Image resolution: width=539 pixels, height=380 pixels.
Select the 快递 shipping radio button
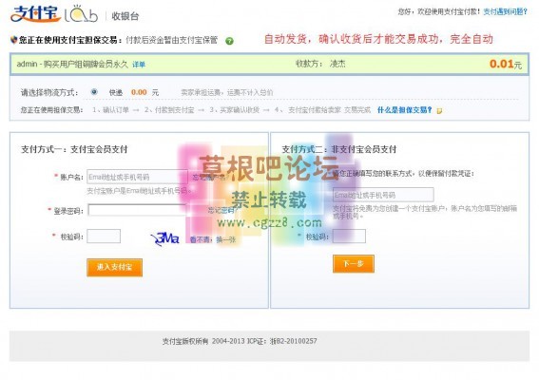[94, 92]
